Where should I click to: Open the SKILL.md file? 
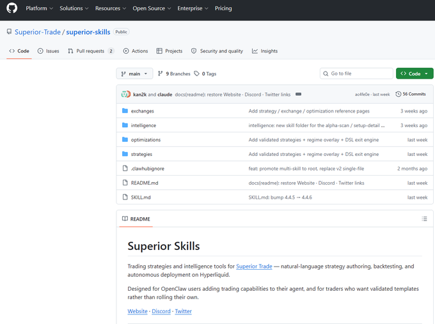(141, 197)
